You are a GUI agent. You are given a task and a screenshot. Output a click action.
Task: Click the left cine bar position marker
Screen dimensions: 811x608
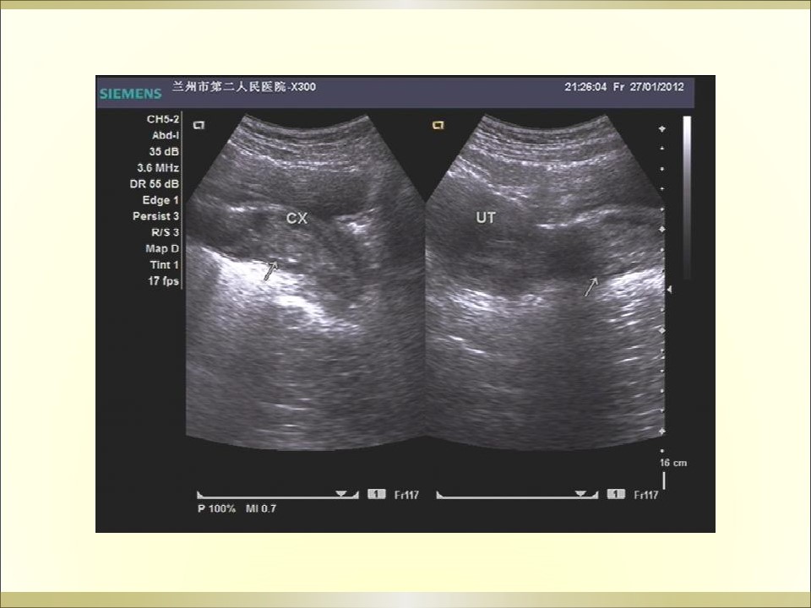click(341, 493)
